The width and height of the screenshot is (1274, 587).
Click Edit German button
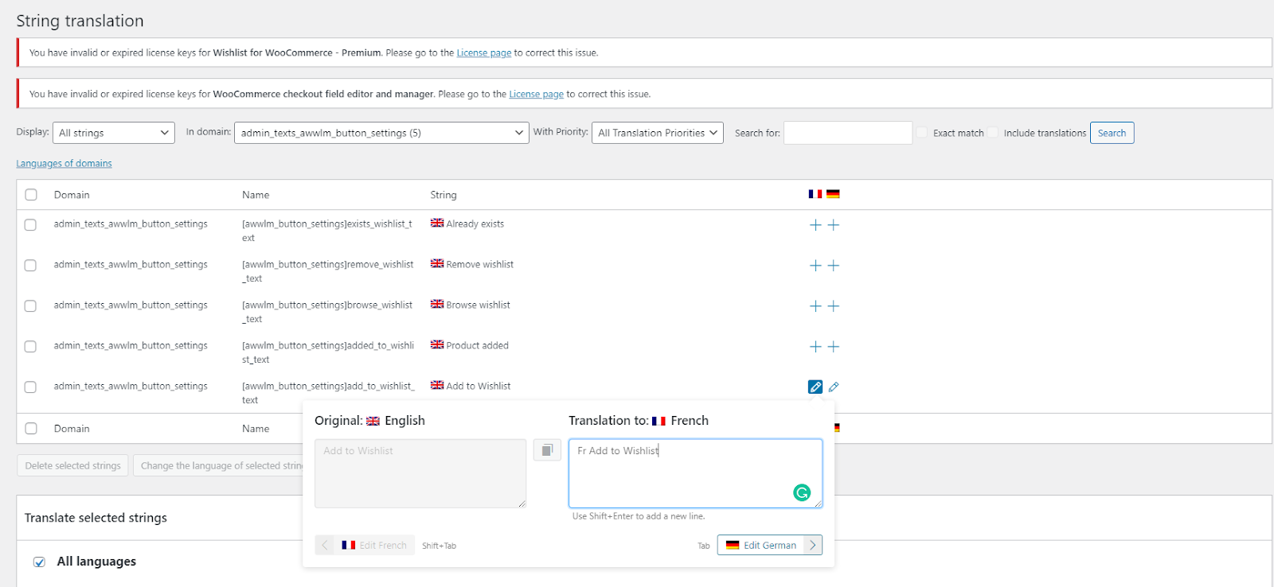click(761, 545)
